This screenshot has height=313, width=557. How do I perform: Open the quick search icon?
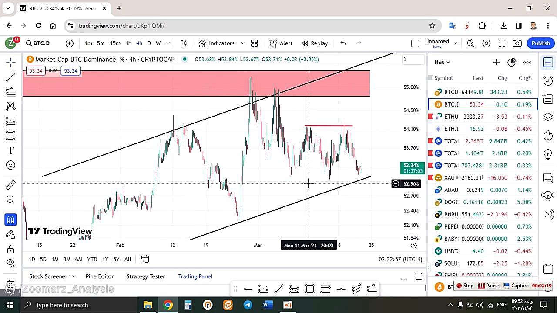(x=470, y=43)
